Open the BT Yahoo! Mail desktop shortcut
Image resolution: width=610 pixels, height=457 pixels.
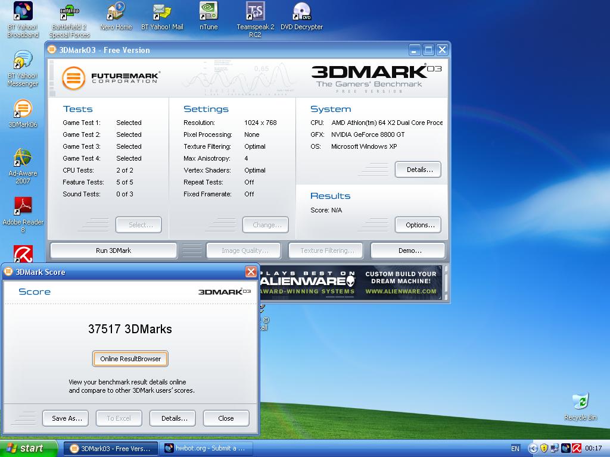pos(162,16)
